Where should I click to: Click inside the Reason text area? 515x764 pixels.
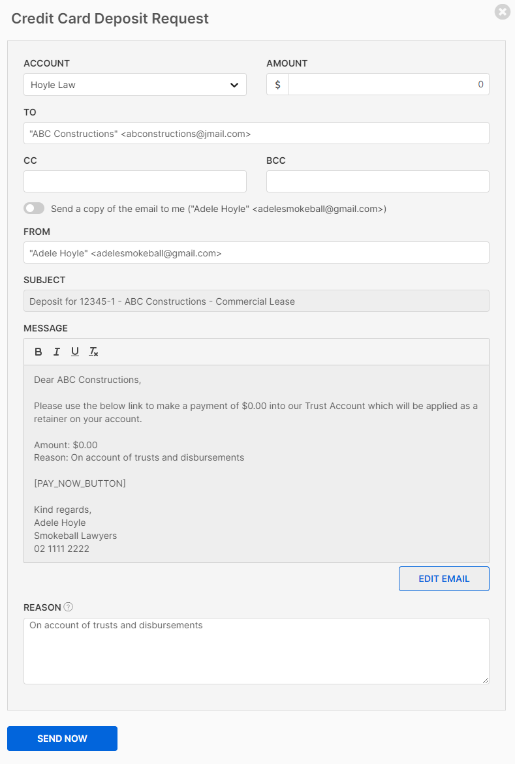(x=256, y=651)
